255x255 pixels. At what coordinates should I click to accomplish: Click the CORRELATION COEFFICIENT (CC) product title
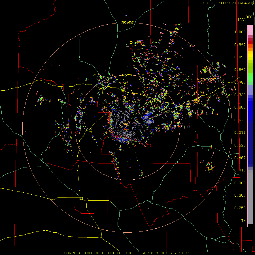[x=99, y=253]
